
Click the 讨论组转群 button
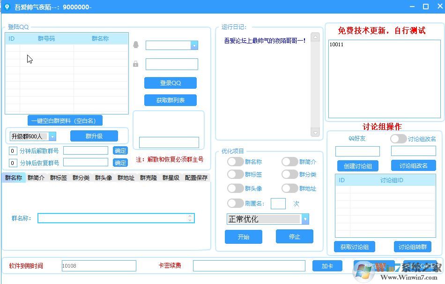(412, 247)
